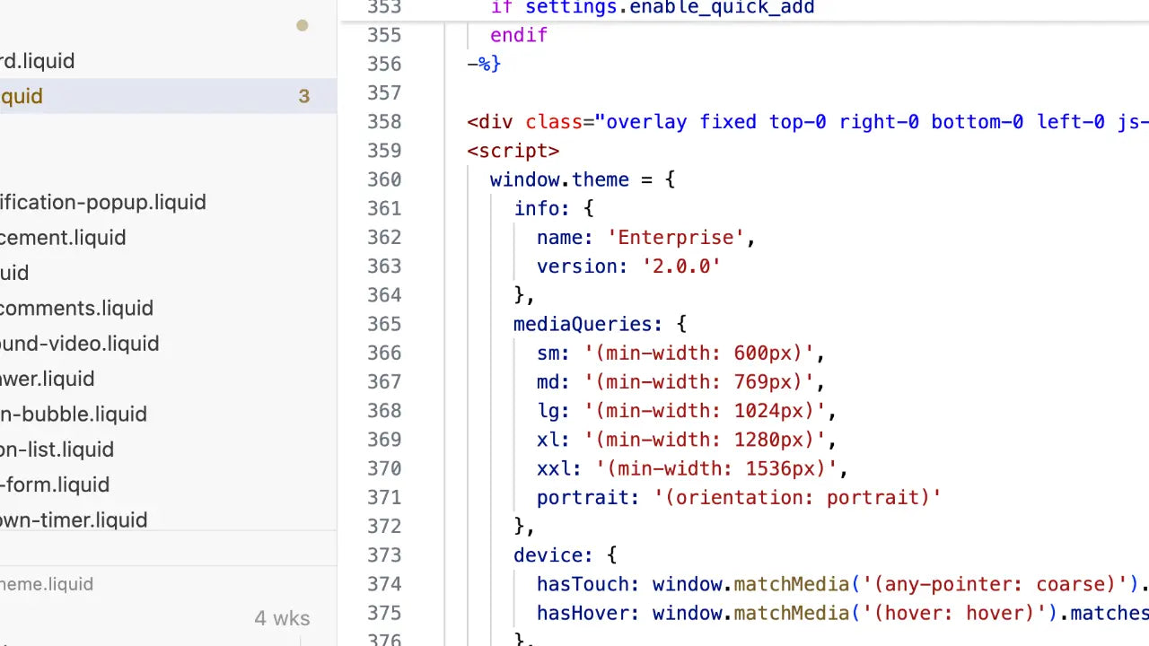The image size is (1149, 646).
Task: Open the on-list.liquid file
Action: (x=57, y=450)
